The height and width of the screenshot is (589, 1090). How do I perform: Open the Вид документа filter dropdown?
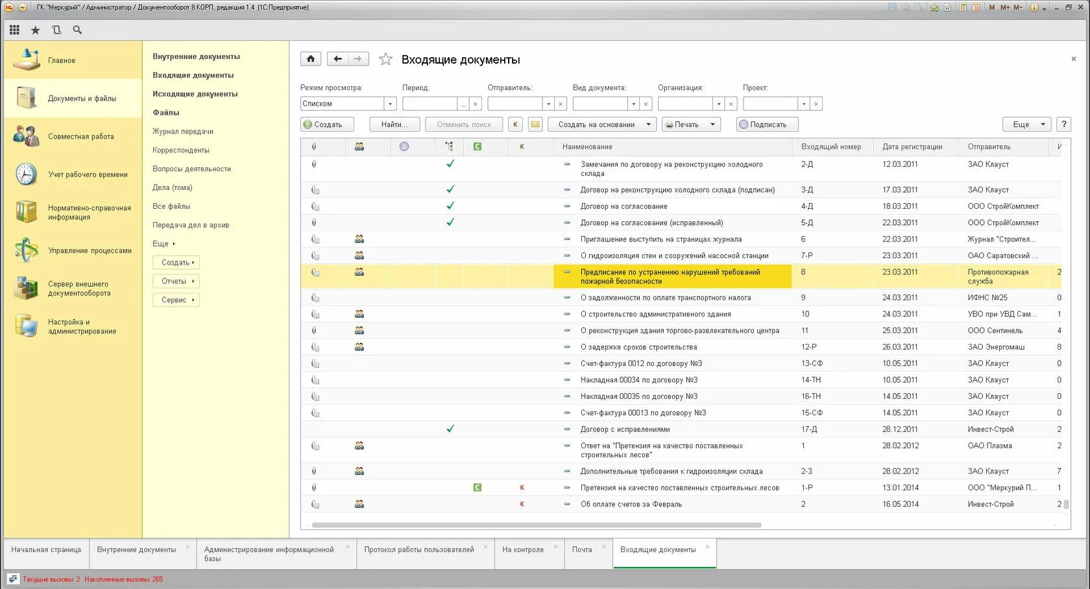[x=633, y=104]
